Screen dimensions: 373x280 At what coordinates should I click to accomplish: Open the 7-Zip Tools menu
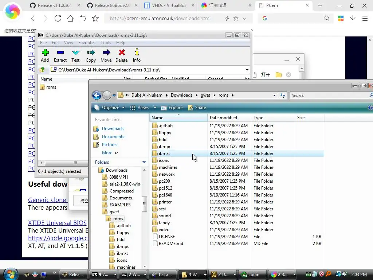(x=106, y=43)
